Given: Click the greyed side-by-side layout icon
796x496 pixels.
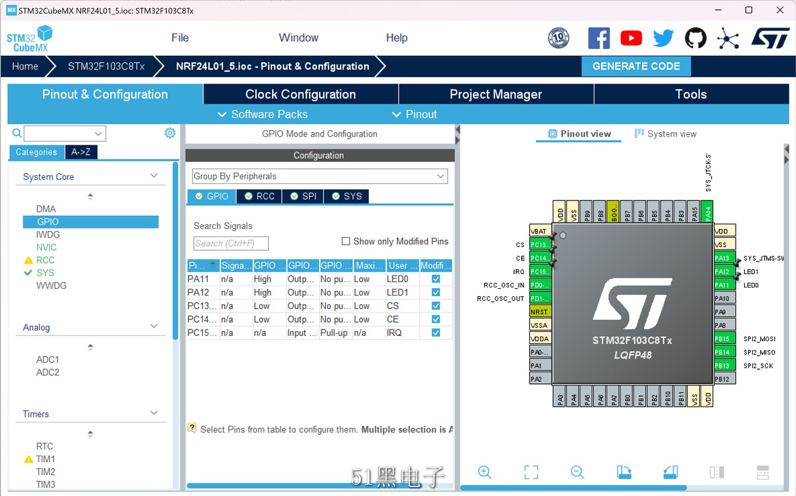Looking at the screenshot, I should [x=716, y=472].
